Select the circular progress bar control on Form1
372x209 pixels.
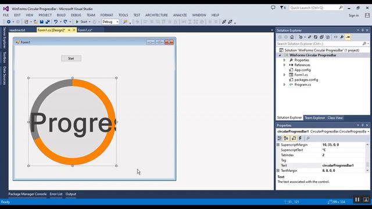click(x=72, y=122)
